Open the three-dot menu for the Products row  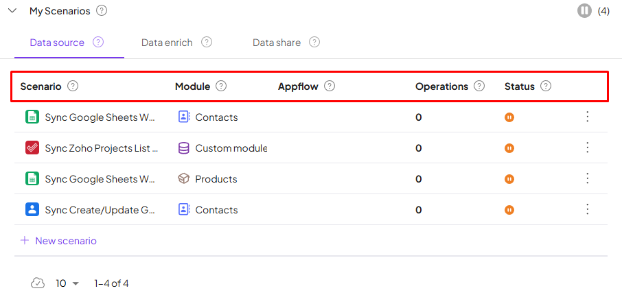587,179
